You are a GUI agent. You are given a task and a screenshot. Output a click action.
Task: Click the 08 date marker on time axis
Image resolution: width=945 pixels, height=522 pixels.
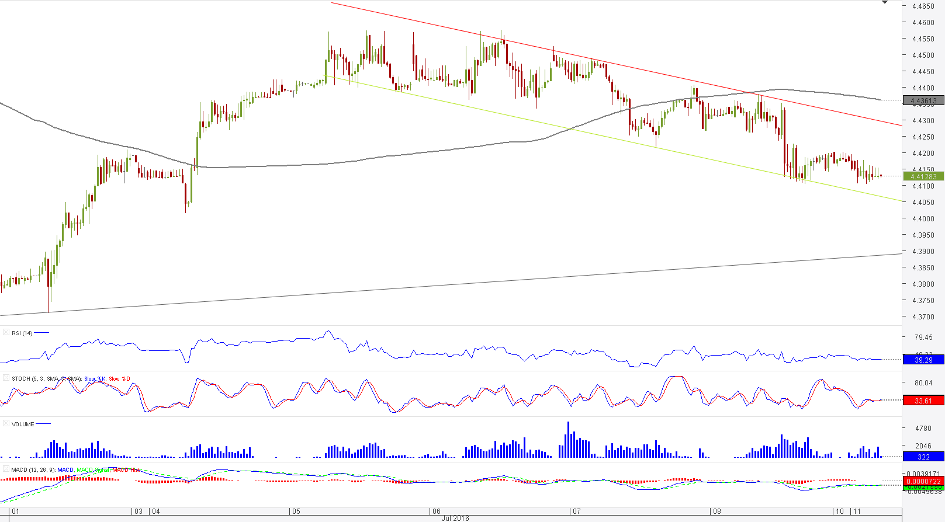[716, 511]
